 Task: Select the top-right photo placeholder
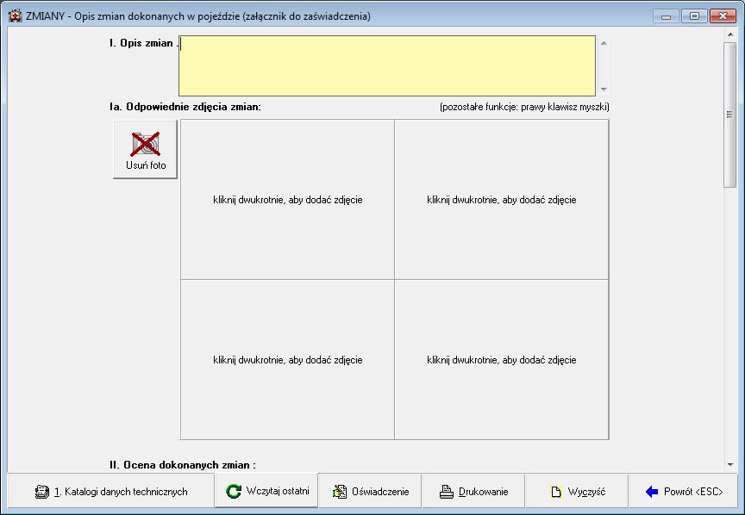501,199
